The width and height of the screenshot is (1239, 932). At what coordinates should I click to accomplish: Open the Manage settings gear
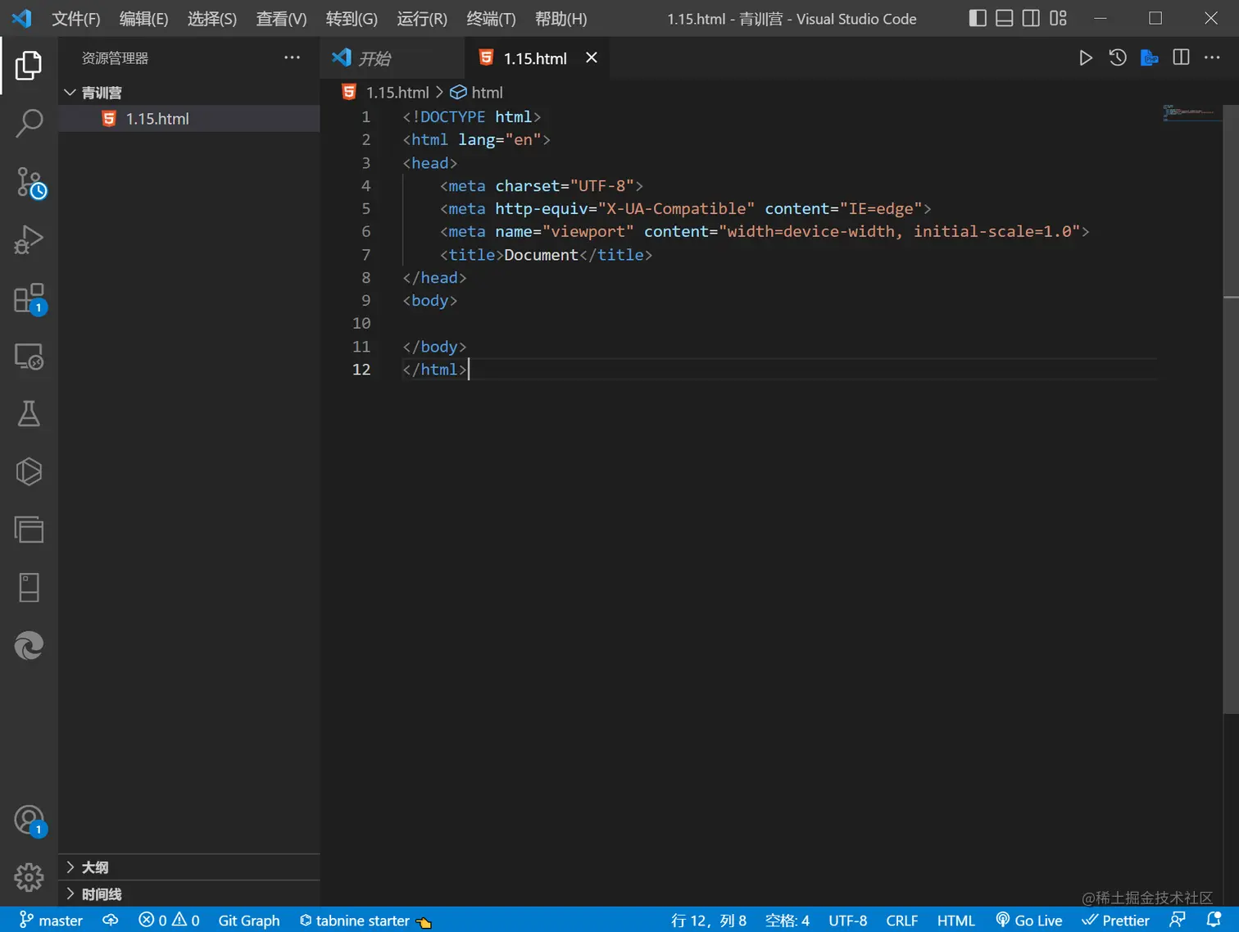coord(29,877)
